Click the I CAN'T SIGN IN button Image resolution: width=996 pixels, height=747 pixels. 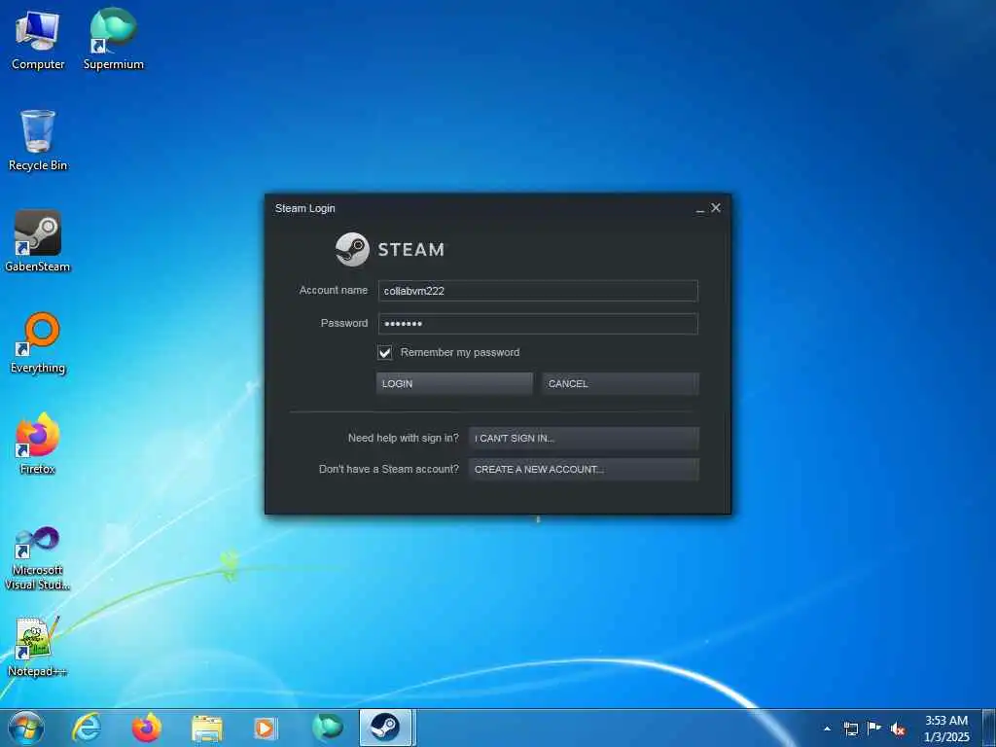coord(584,438)
